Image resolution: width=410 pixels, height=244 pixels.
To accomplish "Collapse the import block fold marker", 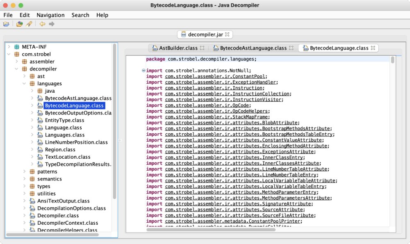I will [x=143, y=71].
